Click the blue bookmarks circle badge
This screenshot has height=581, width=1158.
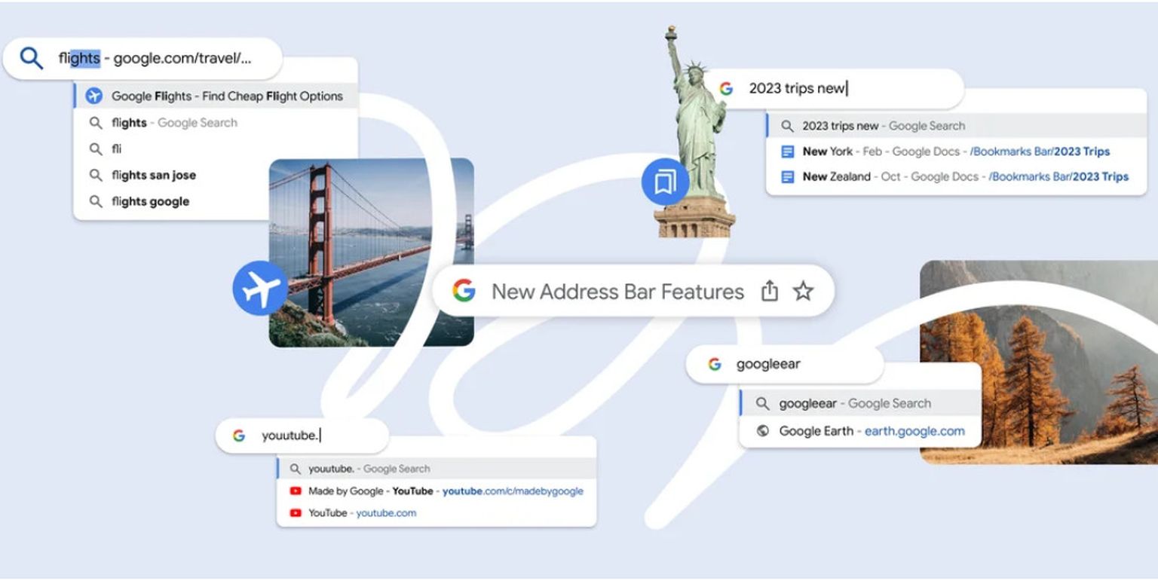pyautogui.click(x=665, y=182)
